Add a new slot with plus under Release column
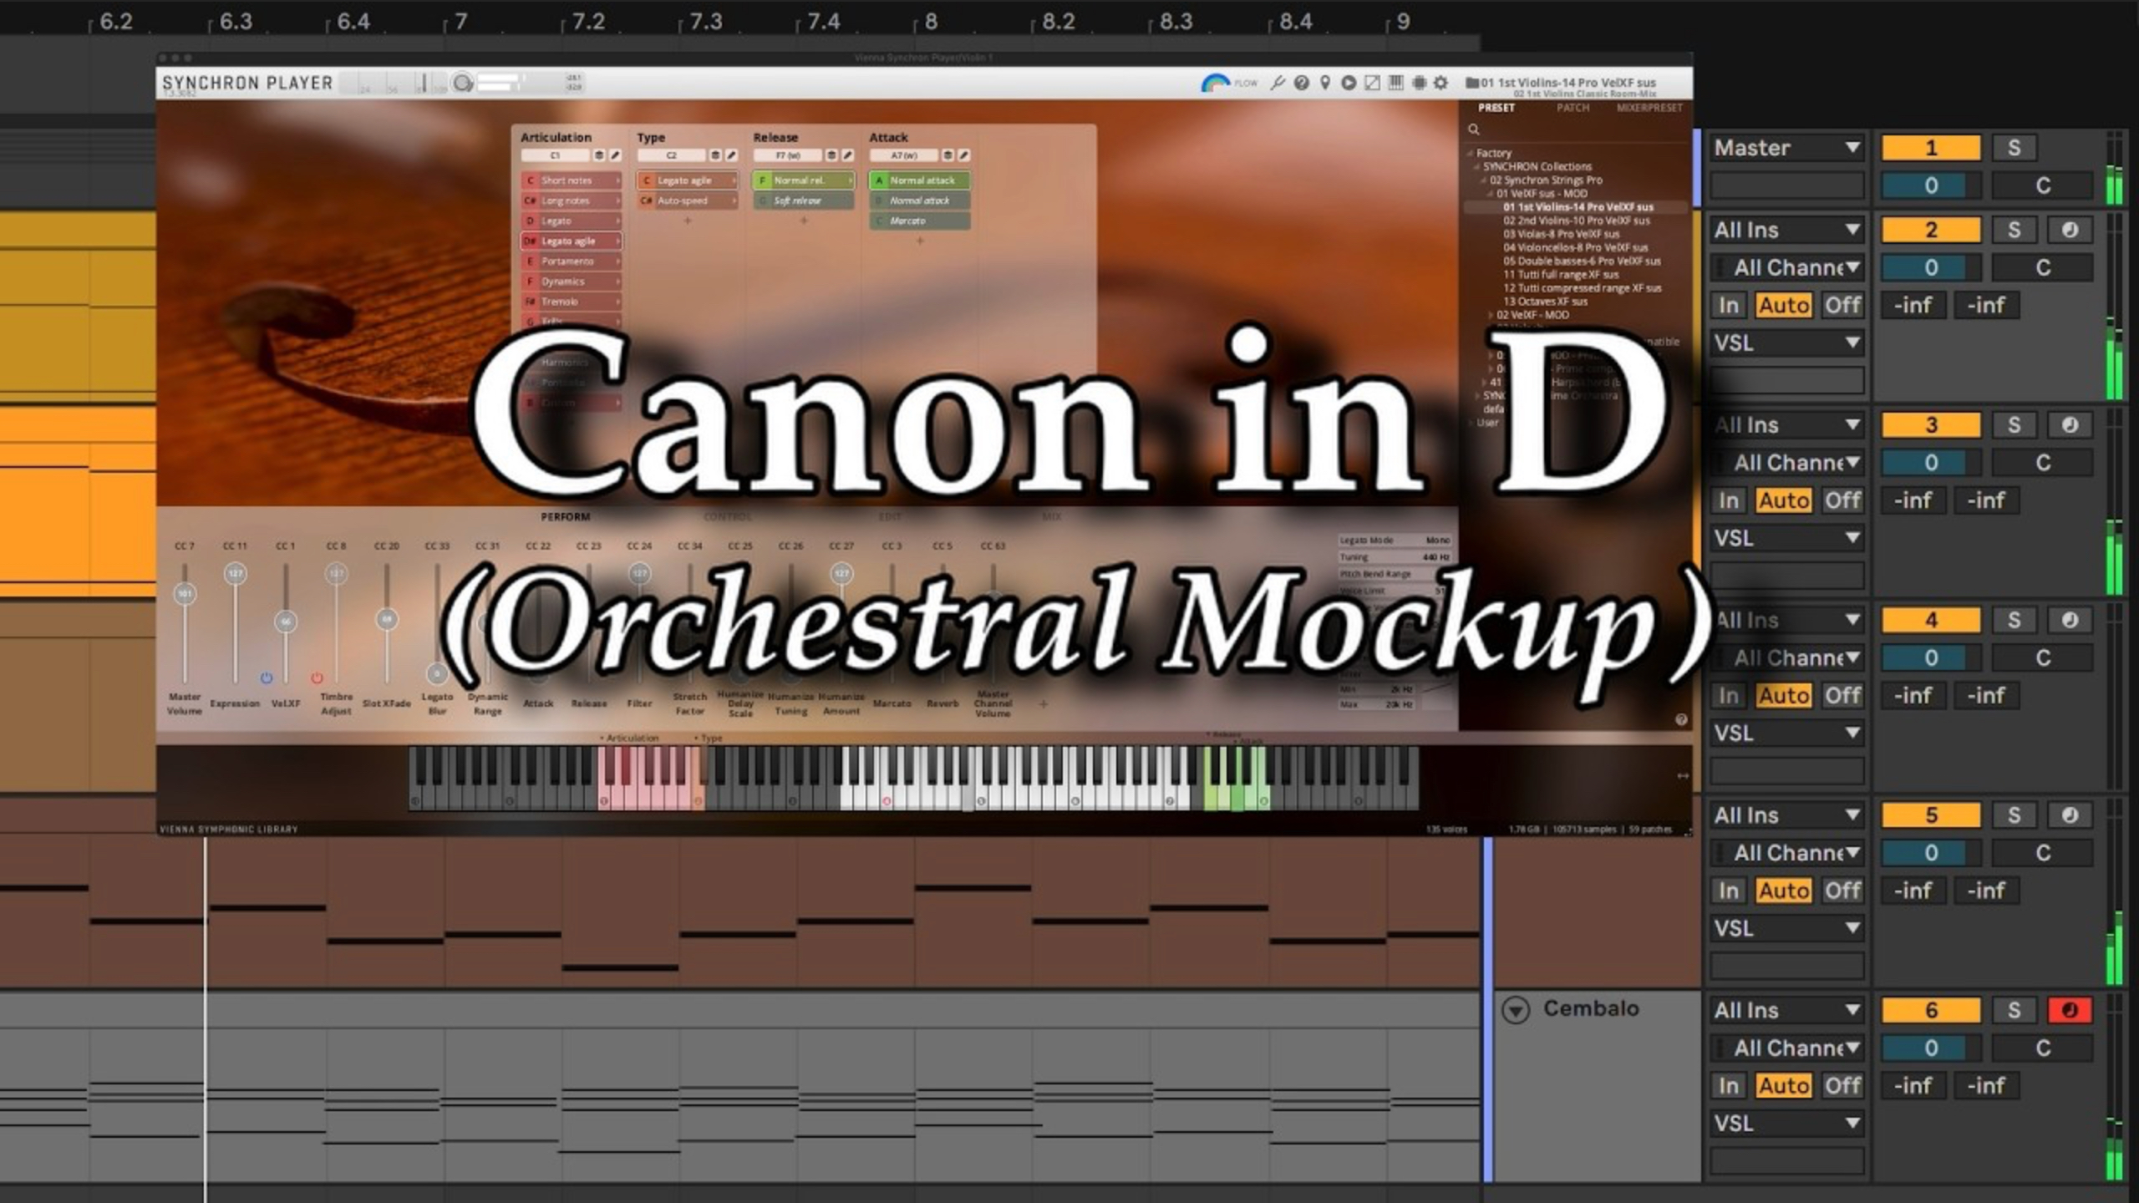 tap(804, 221)
